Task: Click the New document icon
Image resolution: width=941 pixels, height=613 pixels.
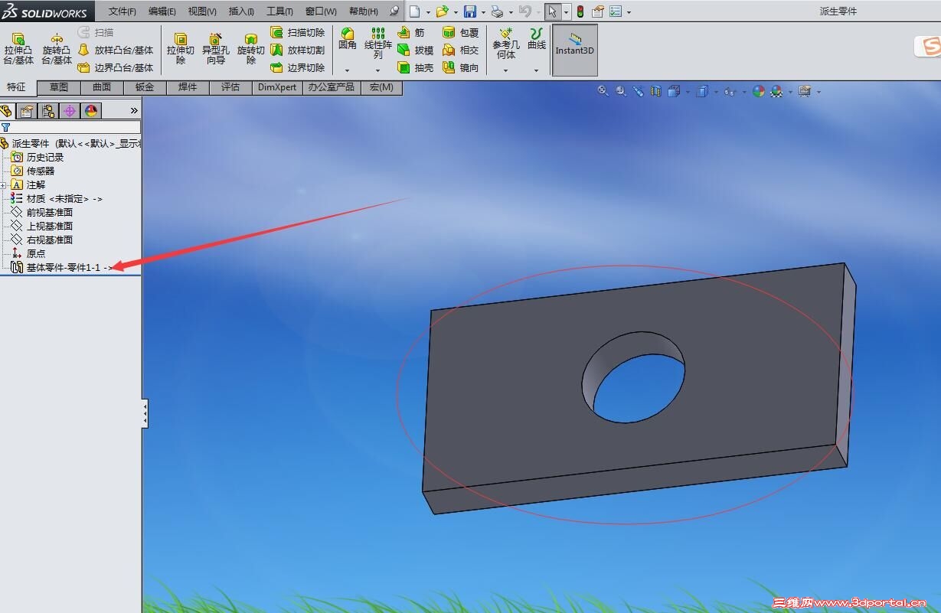Action: tap(414, 11)
